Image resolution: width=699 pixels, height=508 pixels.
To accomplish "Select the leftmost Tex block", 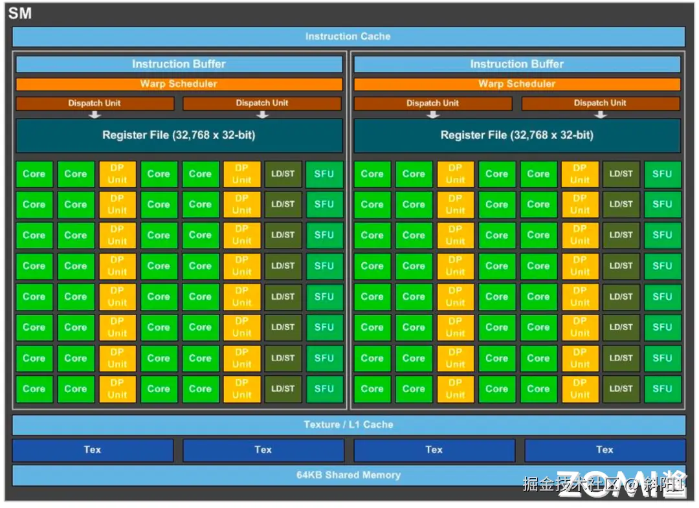I will tap(93, 450).
